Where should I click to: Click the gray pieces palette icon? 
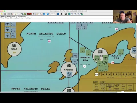22,14
